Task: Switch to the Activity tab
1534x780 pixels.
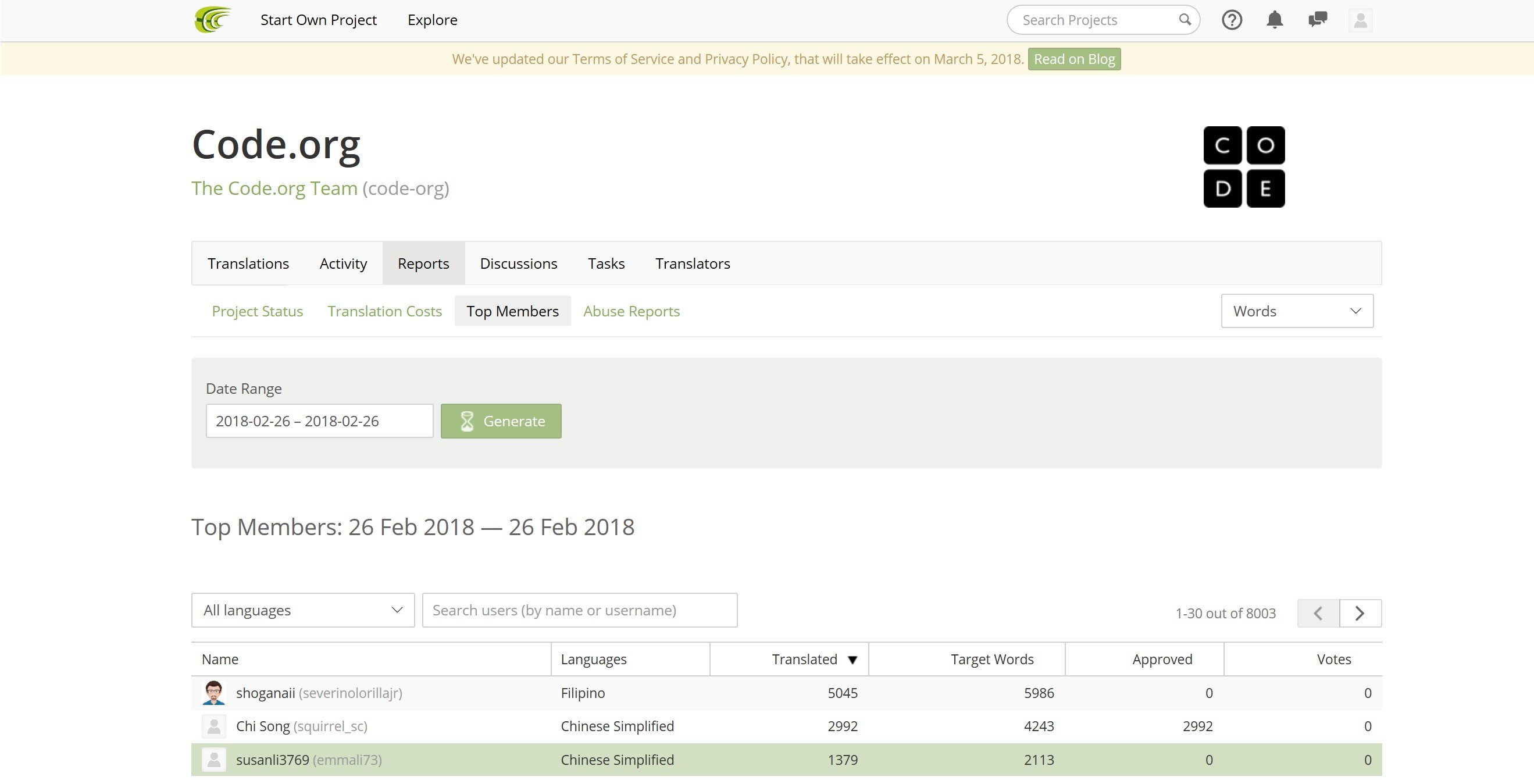Action: (x=343, y=263)
